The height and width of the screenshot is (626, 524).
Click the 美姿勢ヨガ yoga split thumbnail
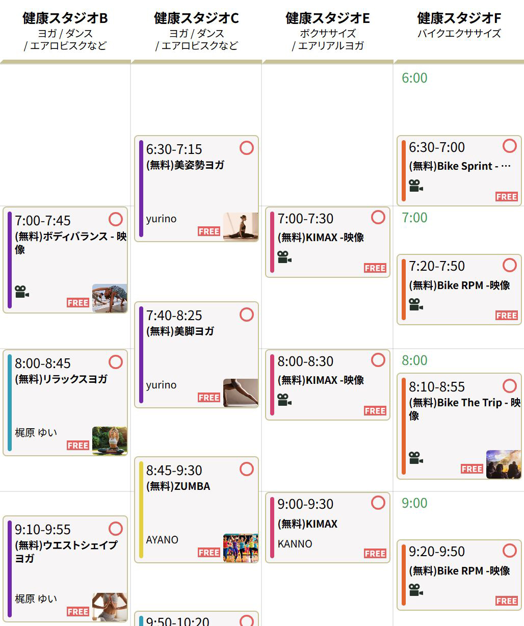click(x=241, y=226)
